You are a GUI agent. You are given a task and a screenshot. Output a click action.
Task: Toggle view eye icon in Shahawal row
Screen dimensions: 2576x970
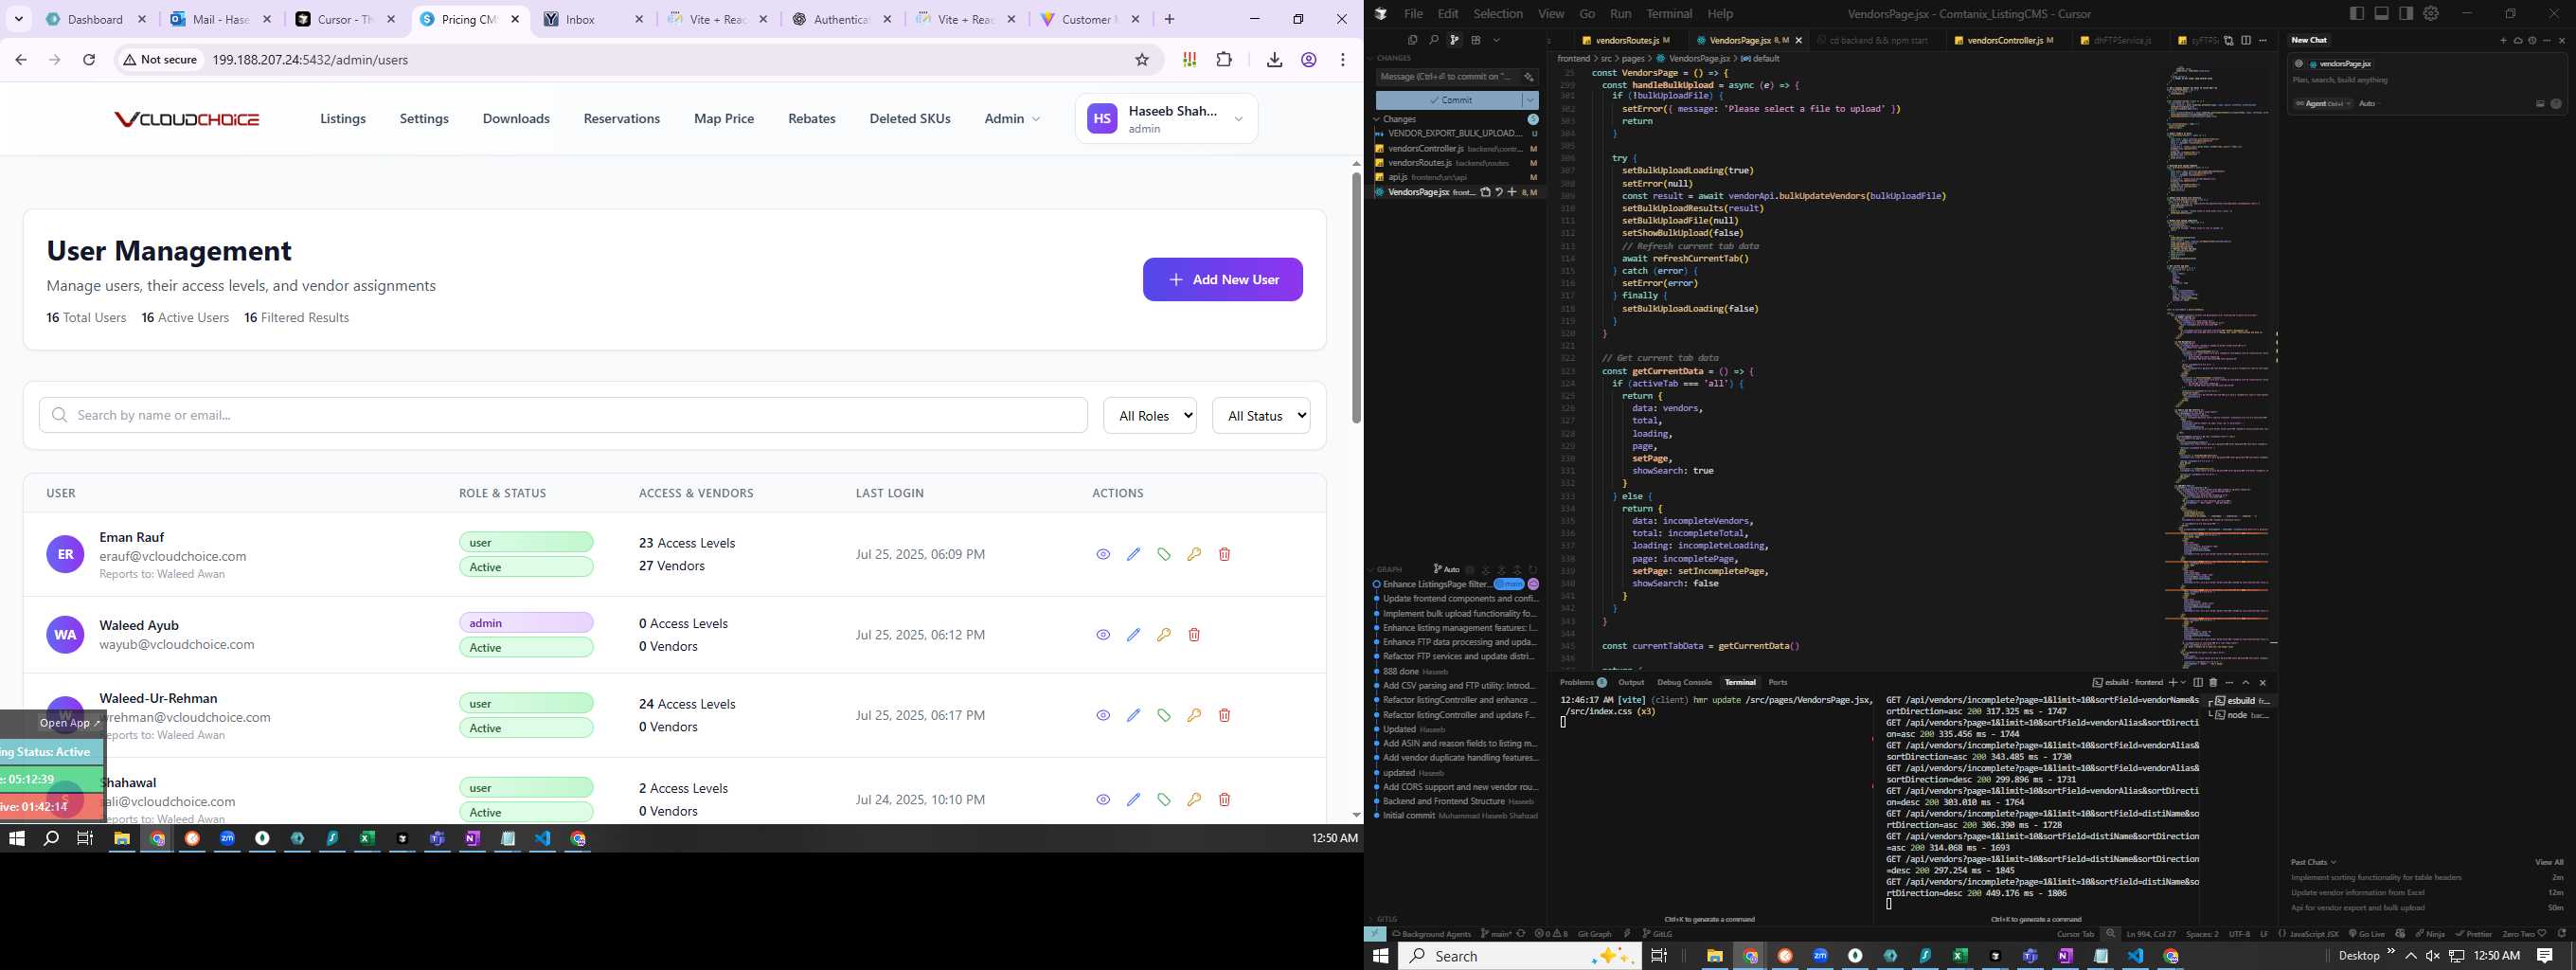click(x=1103, y=800)
